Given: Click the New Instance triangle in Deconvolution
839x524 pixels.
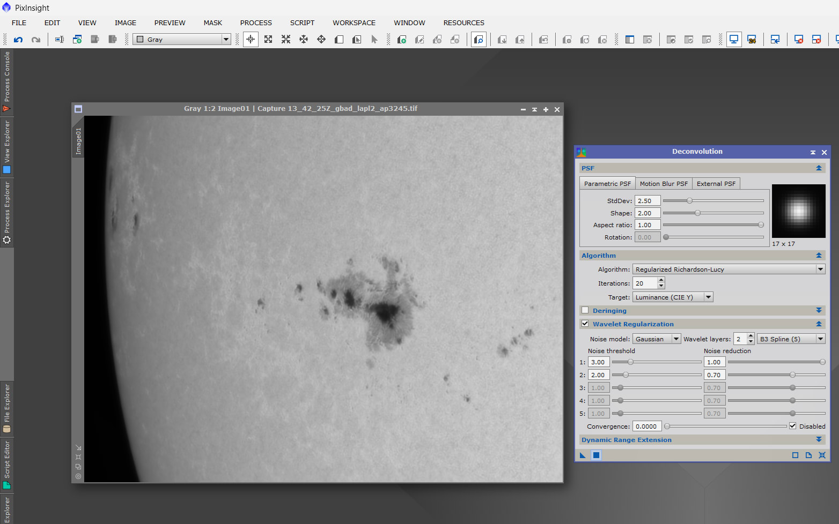Looking at the screenshot, I should [583, 455].
